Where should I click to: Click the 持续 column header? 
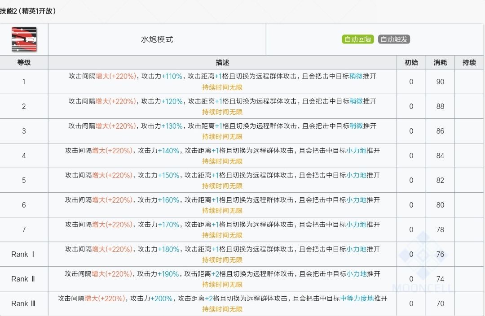[x=469, y=63]
